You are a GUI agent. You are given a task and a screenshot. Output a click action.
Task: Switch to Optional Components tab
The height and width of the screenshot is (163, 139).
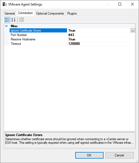coord(50,13)
